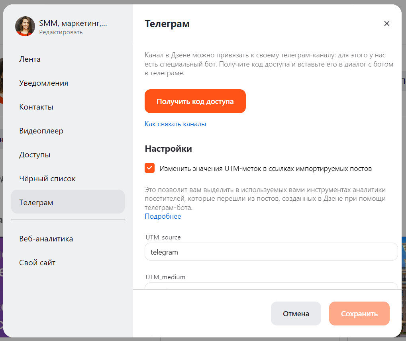Viewport: 406px width, 341px height.
Task: Click the UTM_medium input field
Action: [271, 287]
